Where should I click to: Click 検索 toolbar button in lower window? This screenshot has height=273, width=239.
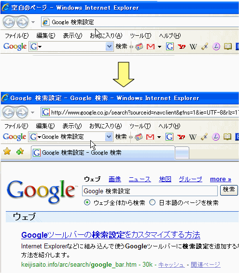click(121, 137)
